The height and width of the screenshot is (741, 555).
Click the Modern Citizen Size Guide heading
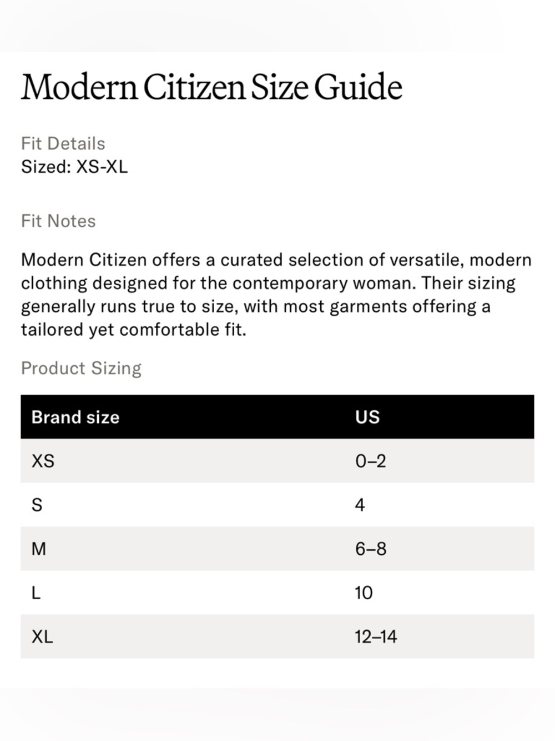coord(211,87)
